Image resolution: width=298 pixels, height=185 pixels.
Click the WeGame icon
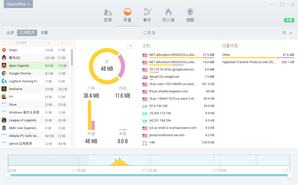(4, 89)
